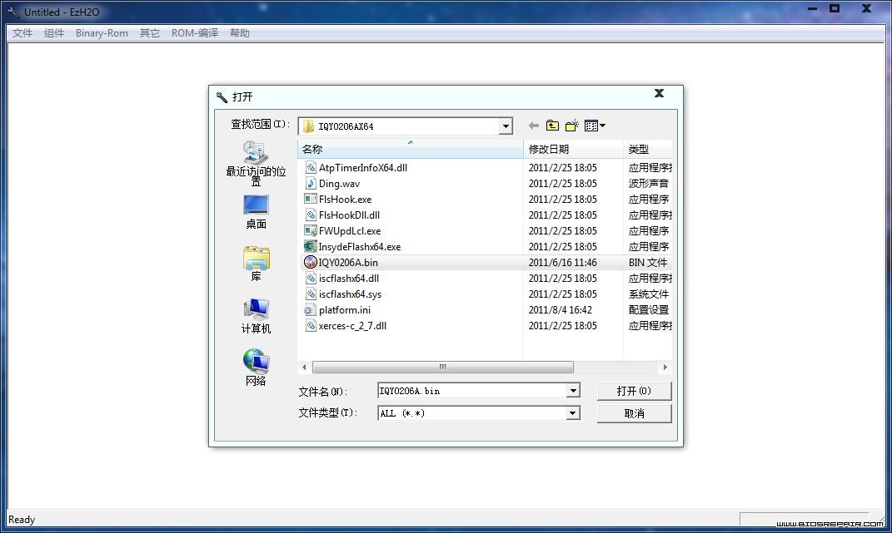Sort files by 修改日期 column header

[x=573, y=149]
